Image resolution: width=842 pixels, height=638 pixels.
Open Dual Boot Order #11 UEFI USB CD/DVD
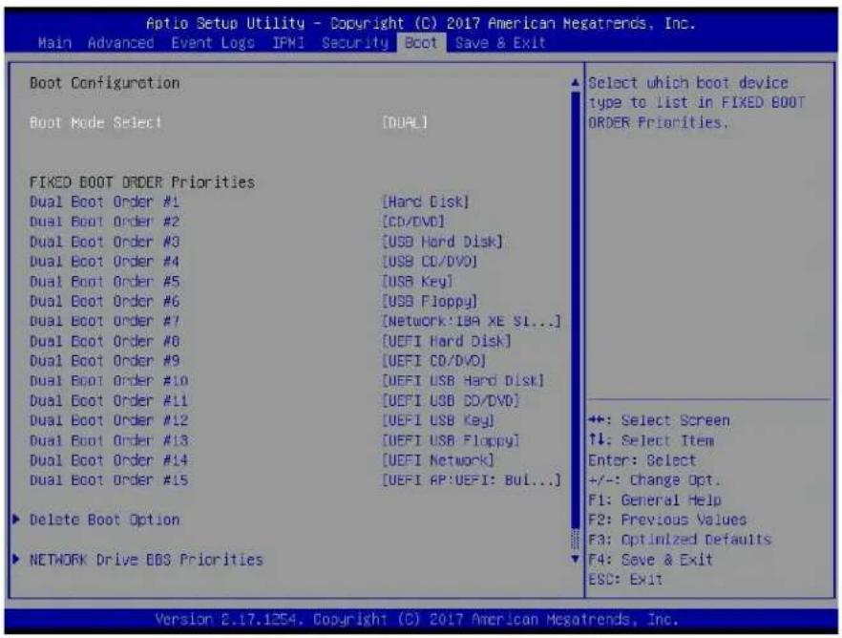[451, 400]
